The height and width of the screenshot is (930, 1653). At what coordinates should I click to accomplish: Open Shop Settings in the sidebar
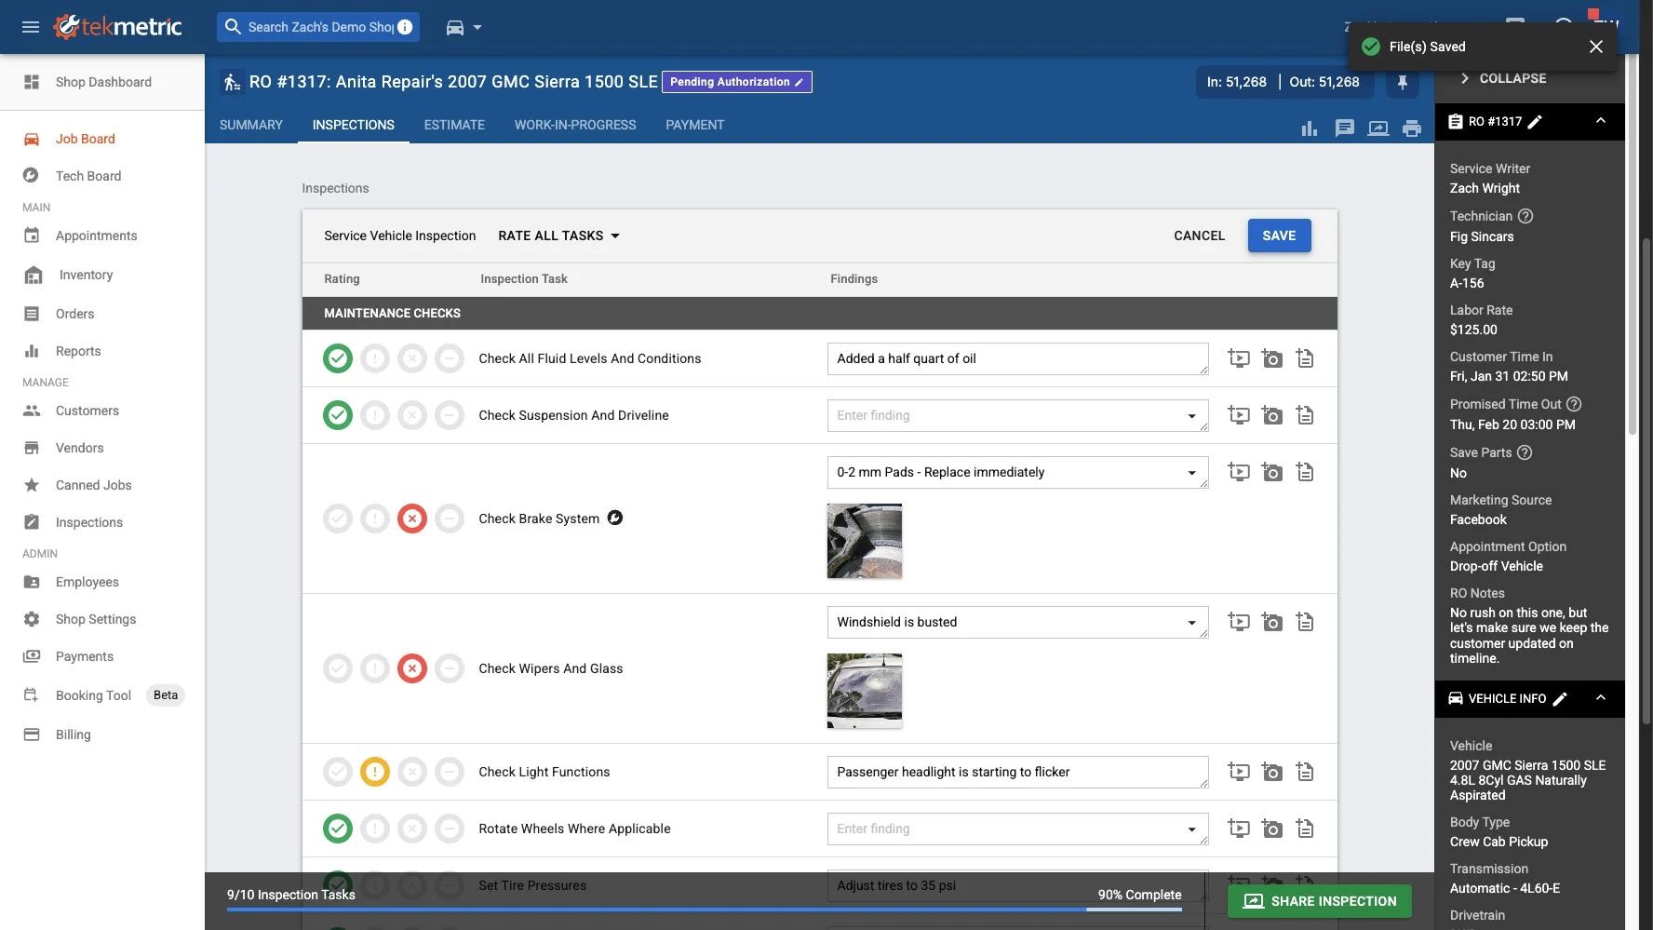[x=96, y=619]
